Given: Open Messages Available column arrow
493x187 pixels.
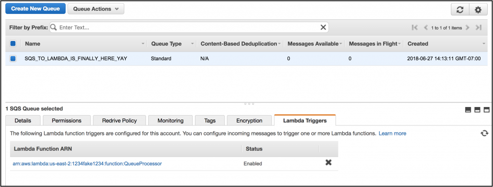Looking at the screenshot, I should point(340,44).
